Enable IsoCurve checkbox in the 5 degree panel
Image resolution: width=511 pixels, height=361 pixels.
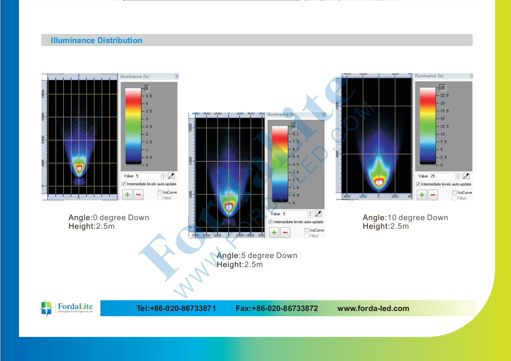[306, 230]
